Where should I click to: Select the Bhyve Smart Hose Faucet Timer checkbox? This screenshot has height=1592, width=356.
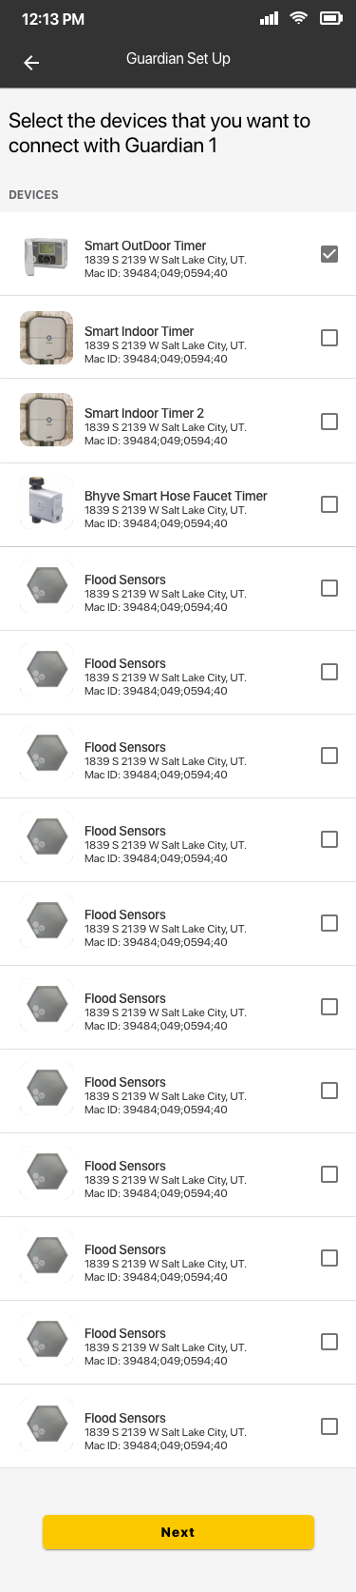[x=329, y=504]
